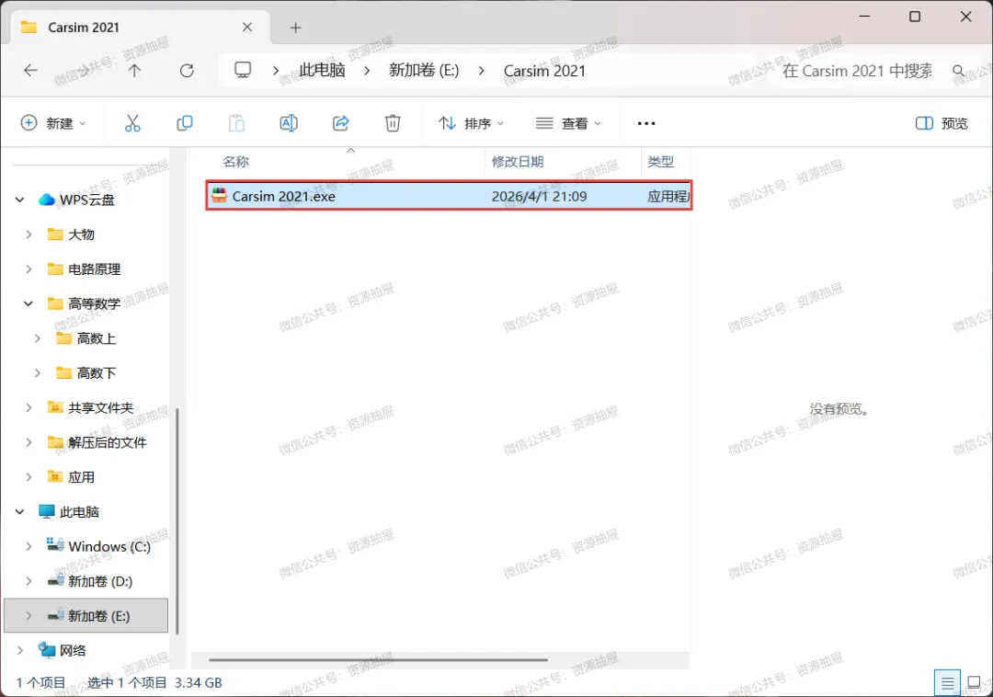Click the sidebar vertical scrollbar

coord(177,520)
